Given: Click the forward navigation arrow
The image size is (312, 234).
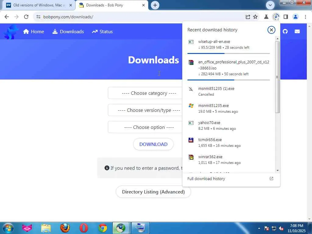Looking at the screenshot, I should 16,17.
